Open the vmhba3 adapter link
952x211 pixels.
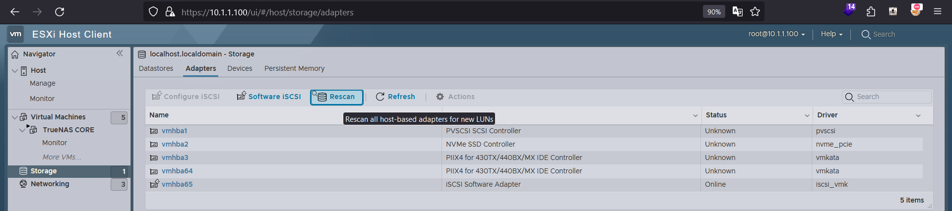(175, 158)
